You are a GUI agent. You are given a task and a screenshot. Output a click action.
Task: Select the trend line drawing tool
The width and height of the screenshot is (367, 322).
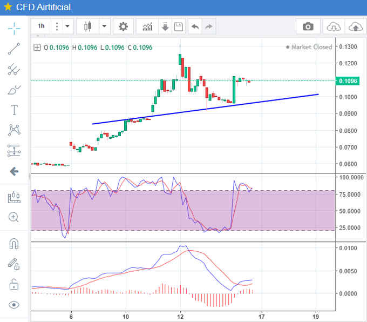(x=14, y=49)
